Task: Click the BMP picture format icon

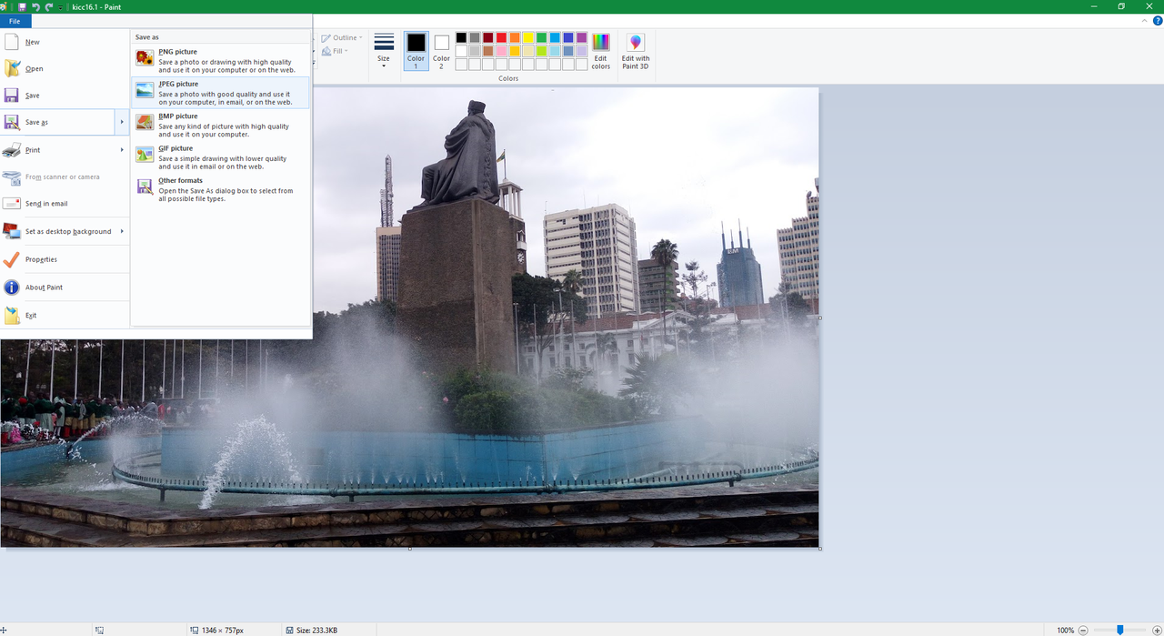Action: click(145, 122)
